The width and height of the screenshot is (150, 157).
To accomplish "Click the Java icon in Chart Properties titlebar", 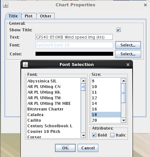I will tap(6, 5).
